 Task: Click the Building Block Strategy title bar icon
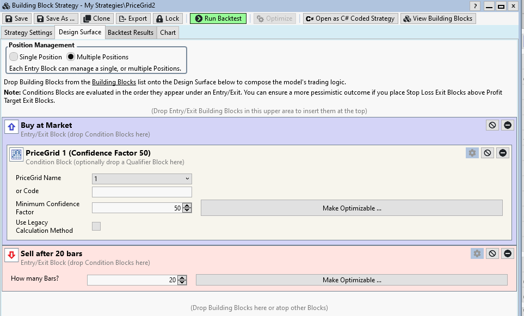[x=6, y=5]
